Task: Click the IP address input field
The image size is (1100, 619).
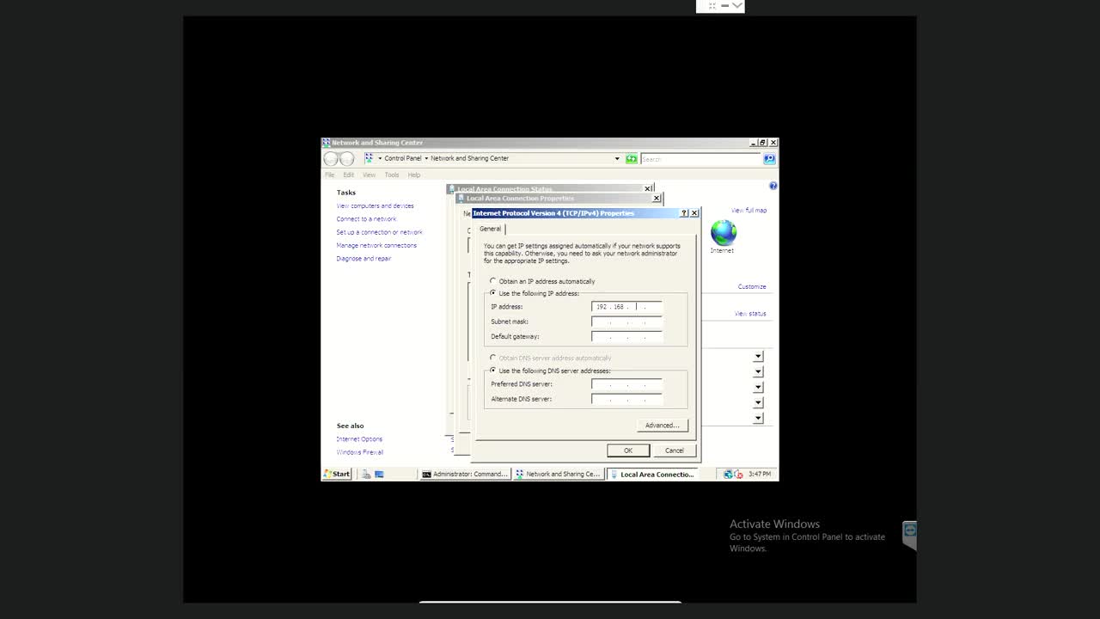Action: 626,307
